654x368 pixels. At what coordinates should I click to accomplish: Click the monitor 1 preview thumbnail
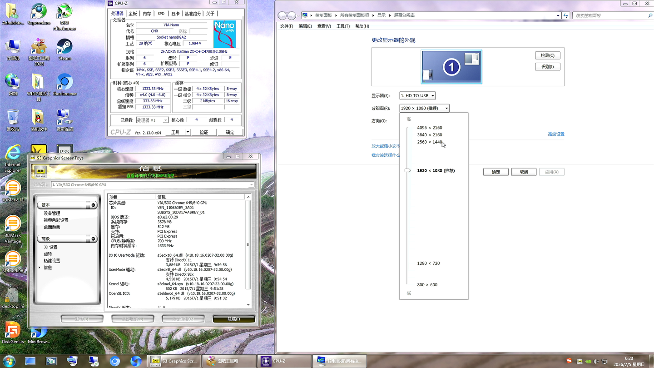pos(451,67)
